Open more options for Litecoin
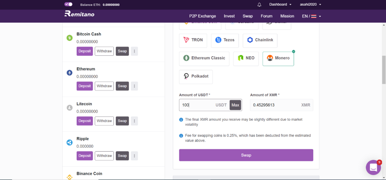The image size is (386, 180). pyautogui.click(x=135, y=121)
